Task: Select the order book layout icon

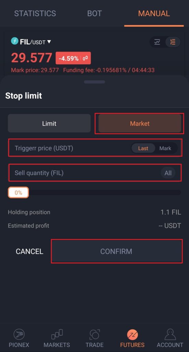Action: pos(173,42)
